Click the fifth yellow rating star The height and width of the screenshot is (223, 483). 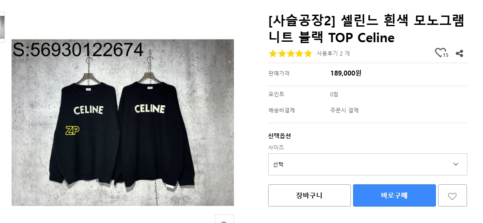[308, 54]
